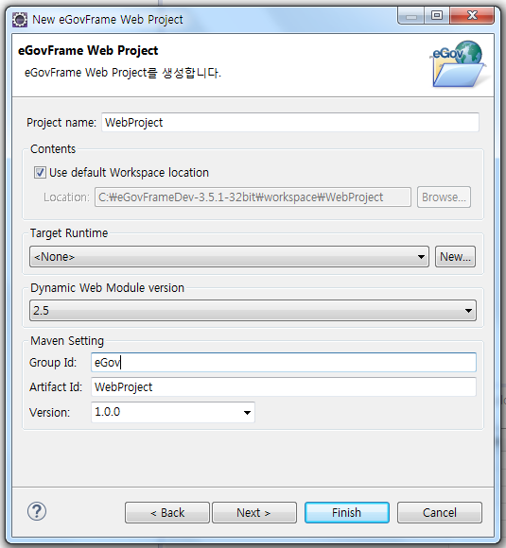
Task: Click the Location path field
Action: point(253,197)
